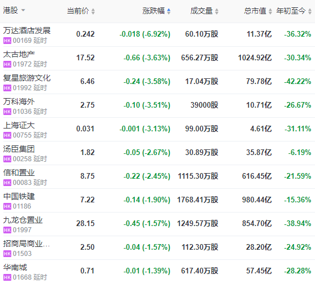Click market cap 616.45亿
Image resolution: width=315 pixels, height=283 pixels.
point(257,176)
